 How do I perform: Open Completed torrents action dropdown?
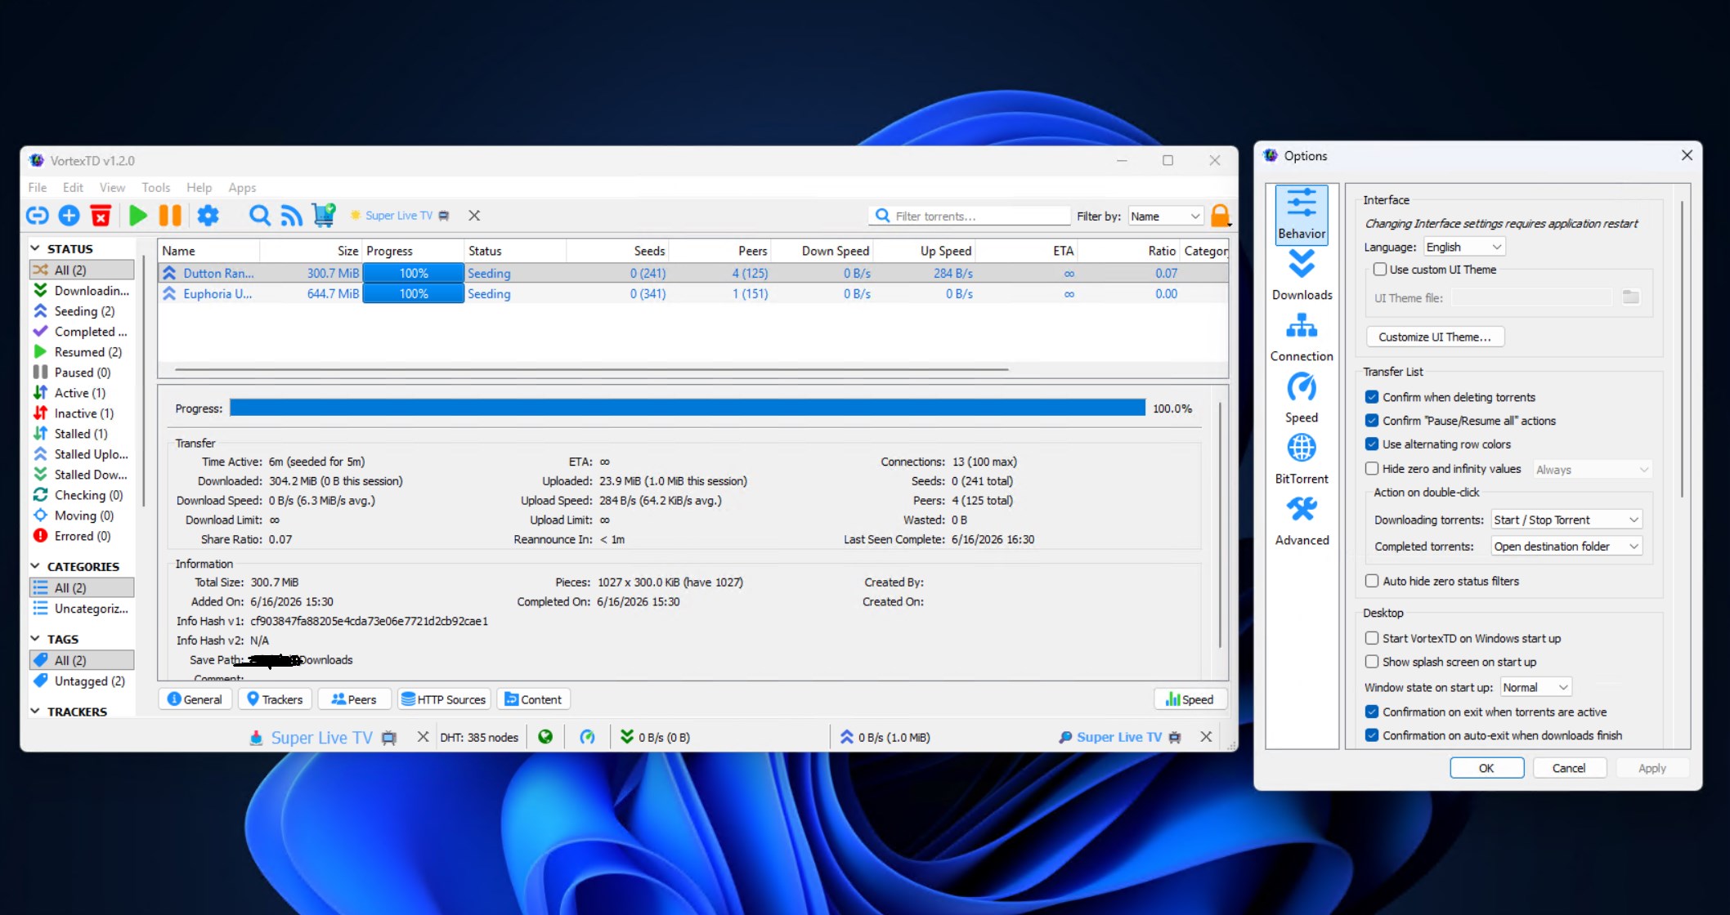(1566, 547)
